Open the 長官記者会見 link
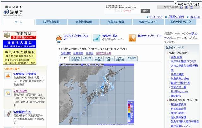 (178, 109)
